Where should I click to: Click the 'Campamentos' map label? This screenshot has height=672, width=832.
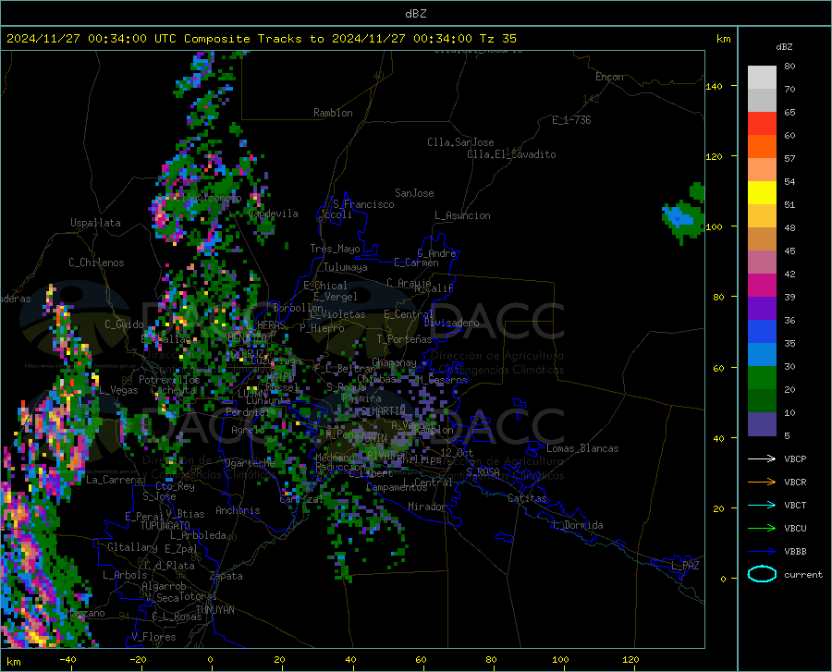(x=397, y=487)
